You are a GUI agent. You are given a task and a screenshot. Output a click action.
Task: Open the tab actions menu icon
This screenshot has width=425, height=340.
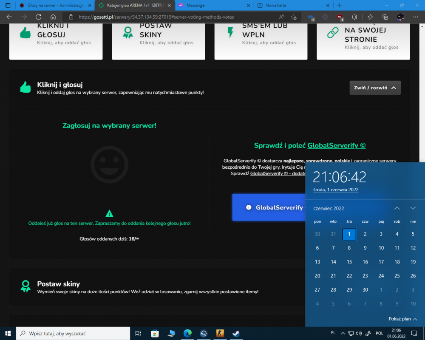click(8, 5)
